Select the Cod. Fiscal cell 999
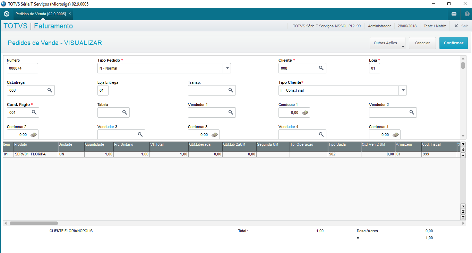 pyautogui.click(x=439, y=154)
